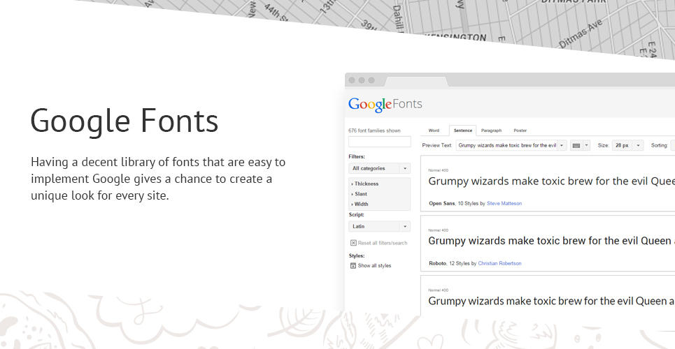Click the browser tab in mock window

[416, 81]
